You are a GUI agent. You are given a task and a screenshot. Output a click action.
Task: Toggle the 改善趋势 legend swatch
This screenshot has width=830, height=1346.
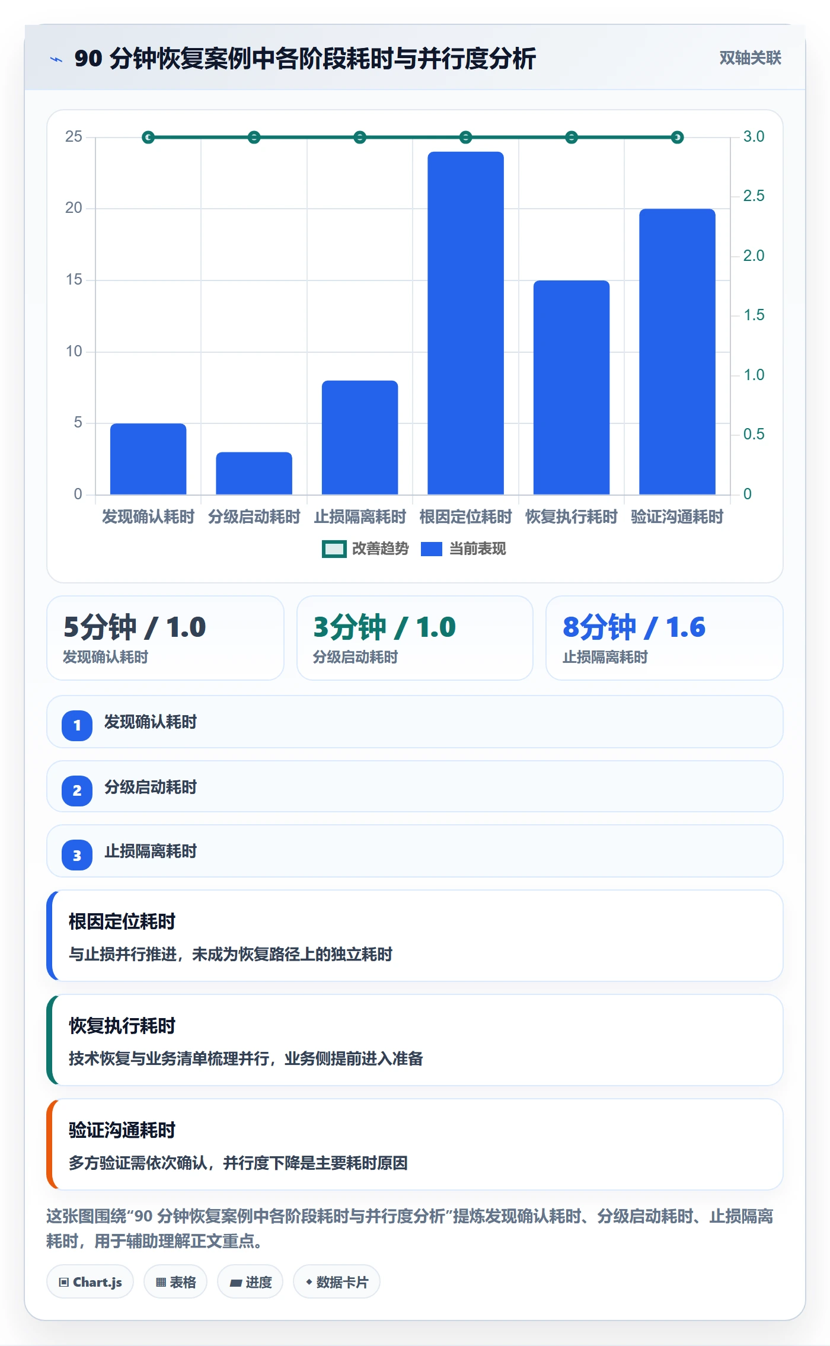334,549
